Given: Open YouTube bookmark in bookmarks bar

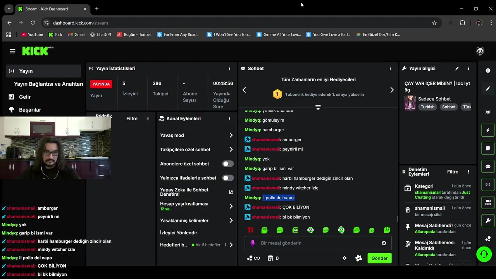Looking at the screenshot, I should (x=33, y=34).
